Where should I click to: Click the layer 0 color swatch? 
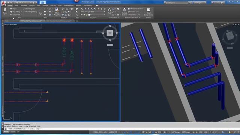(x=89, y=15)
